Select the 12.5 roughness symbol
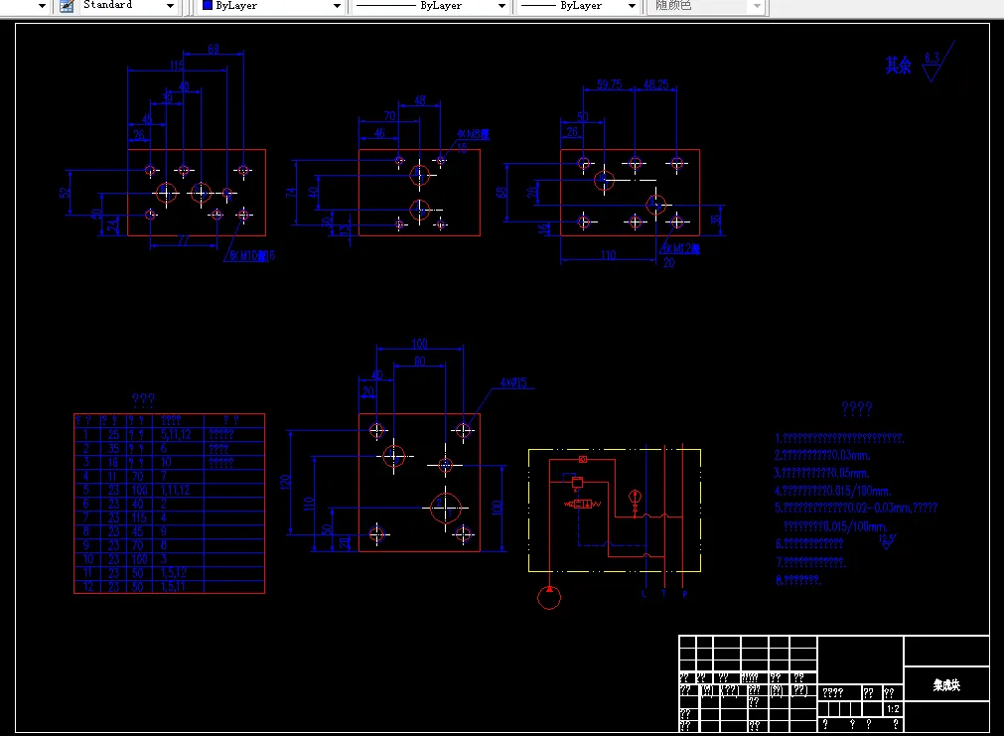This screenshot has height=736, width=1004. [x=888, y=541]
